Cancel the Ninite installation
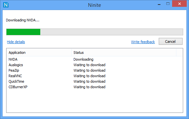The image size is (189, 119). pos(170,42)
